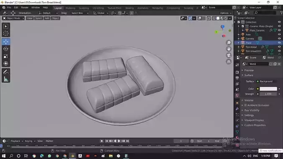This screenshot has width=283, height=159.
Task: Switch to solid viewport shading
Action: [218, 18]
